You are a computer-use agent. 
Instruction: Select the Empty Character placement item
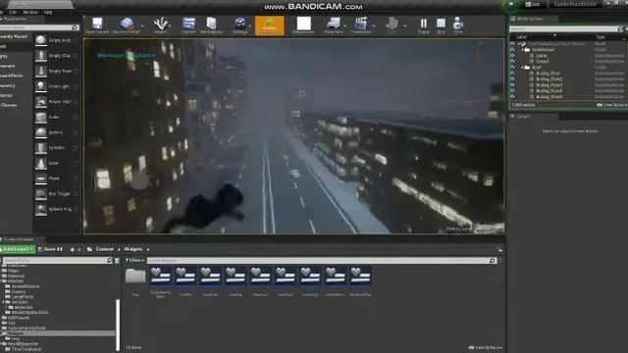pyautogui.click(x=56, y=56)
